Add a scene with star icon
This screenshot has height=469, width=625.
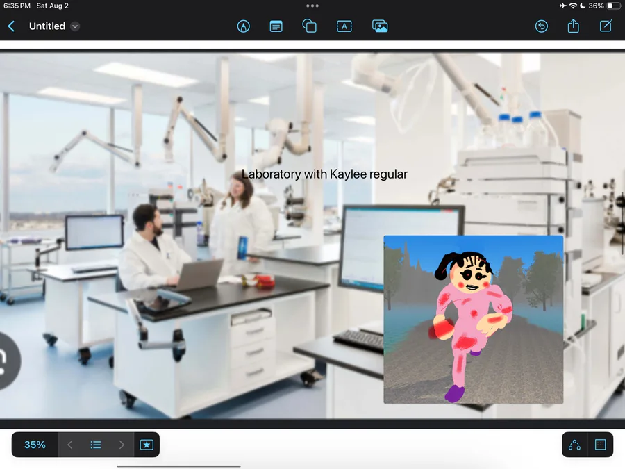click(x=147, y=445)
